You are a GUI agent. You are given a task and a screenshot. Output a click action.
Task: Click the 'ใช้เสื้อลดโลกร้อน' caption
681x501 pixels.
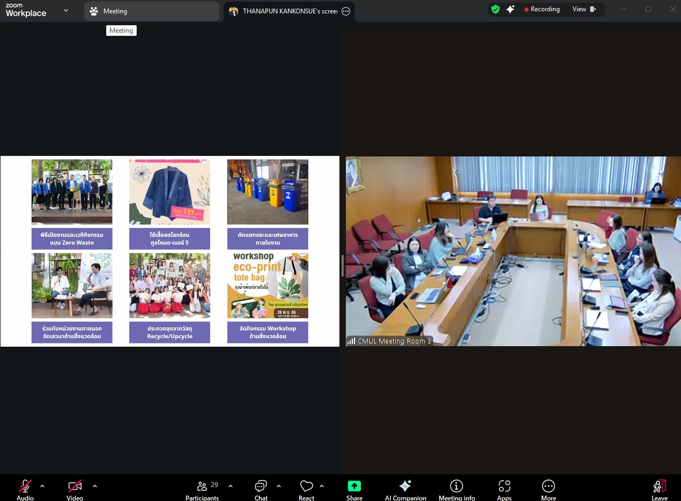pos(169,238)
